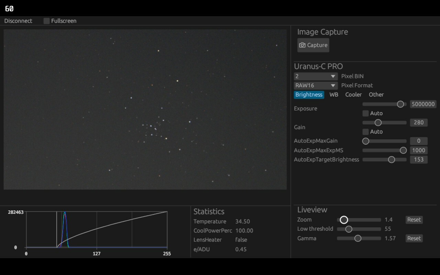The height and width of the screenshot is (275, 440).
Task: Expand the Pixel BIN selector arrow
Action: tap(333, 76)
